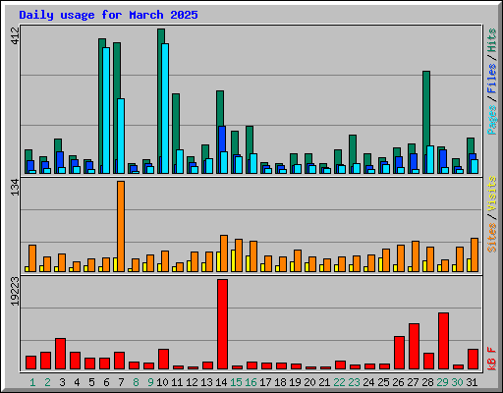Click the red KB bar for day 26
The width and height of the screenshot is (503, 393).
399,353
